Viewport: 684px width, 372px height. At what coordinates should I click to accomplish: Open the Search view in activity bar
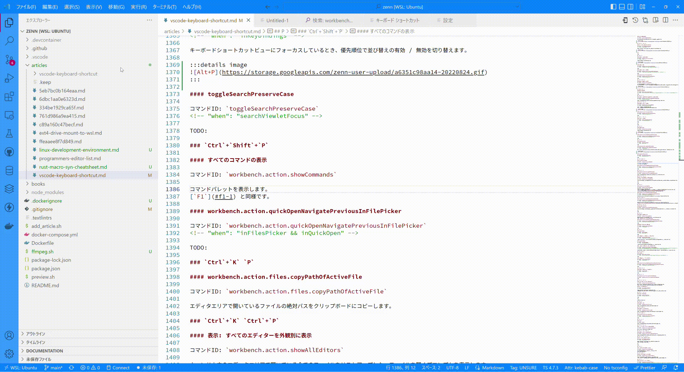click(9, 41)
